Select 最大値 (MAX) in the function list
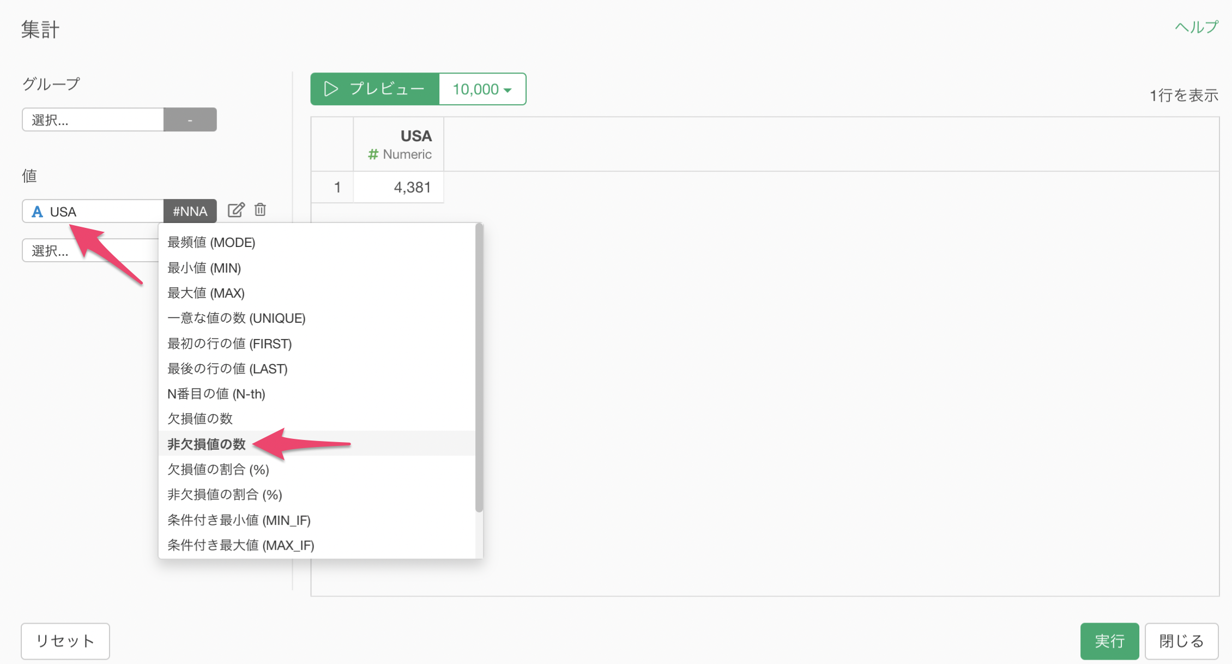Viewport: 1232px width, 664px height. coord(206,293)
